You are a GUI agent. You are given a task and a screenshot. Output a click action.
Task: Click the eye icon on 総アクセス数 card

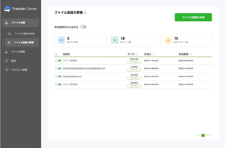61,40
